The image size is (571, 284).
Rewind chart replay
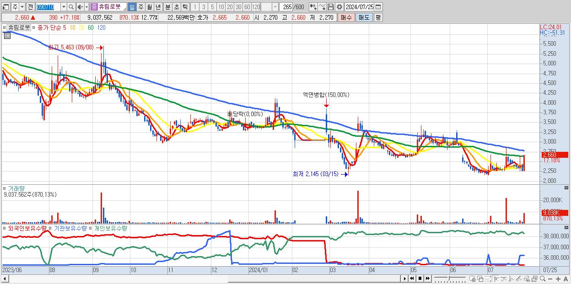coord(412,279)
